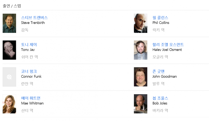The image size is (209, 121).
Task: Click the photo thumbnail next to John Goodman
Action: [141, 77]
